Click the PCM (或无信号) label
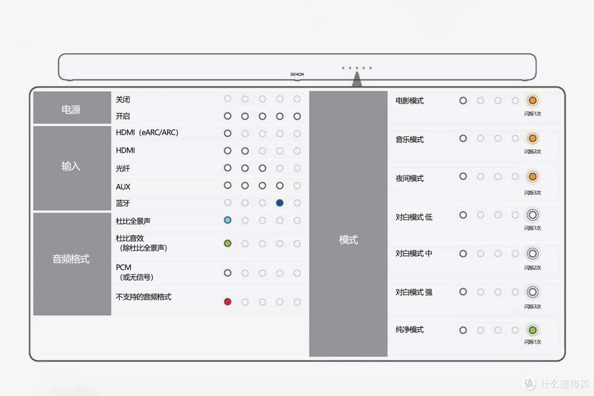 (135, 272)
